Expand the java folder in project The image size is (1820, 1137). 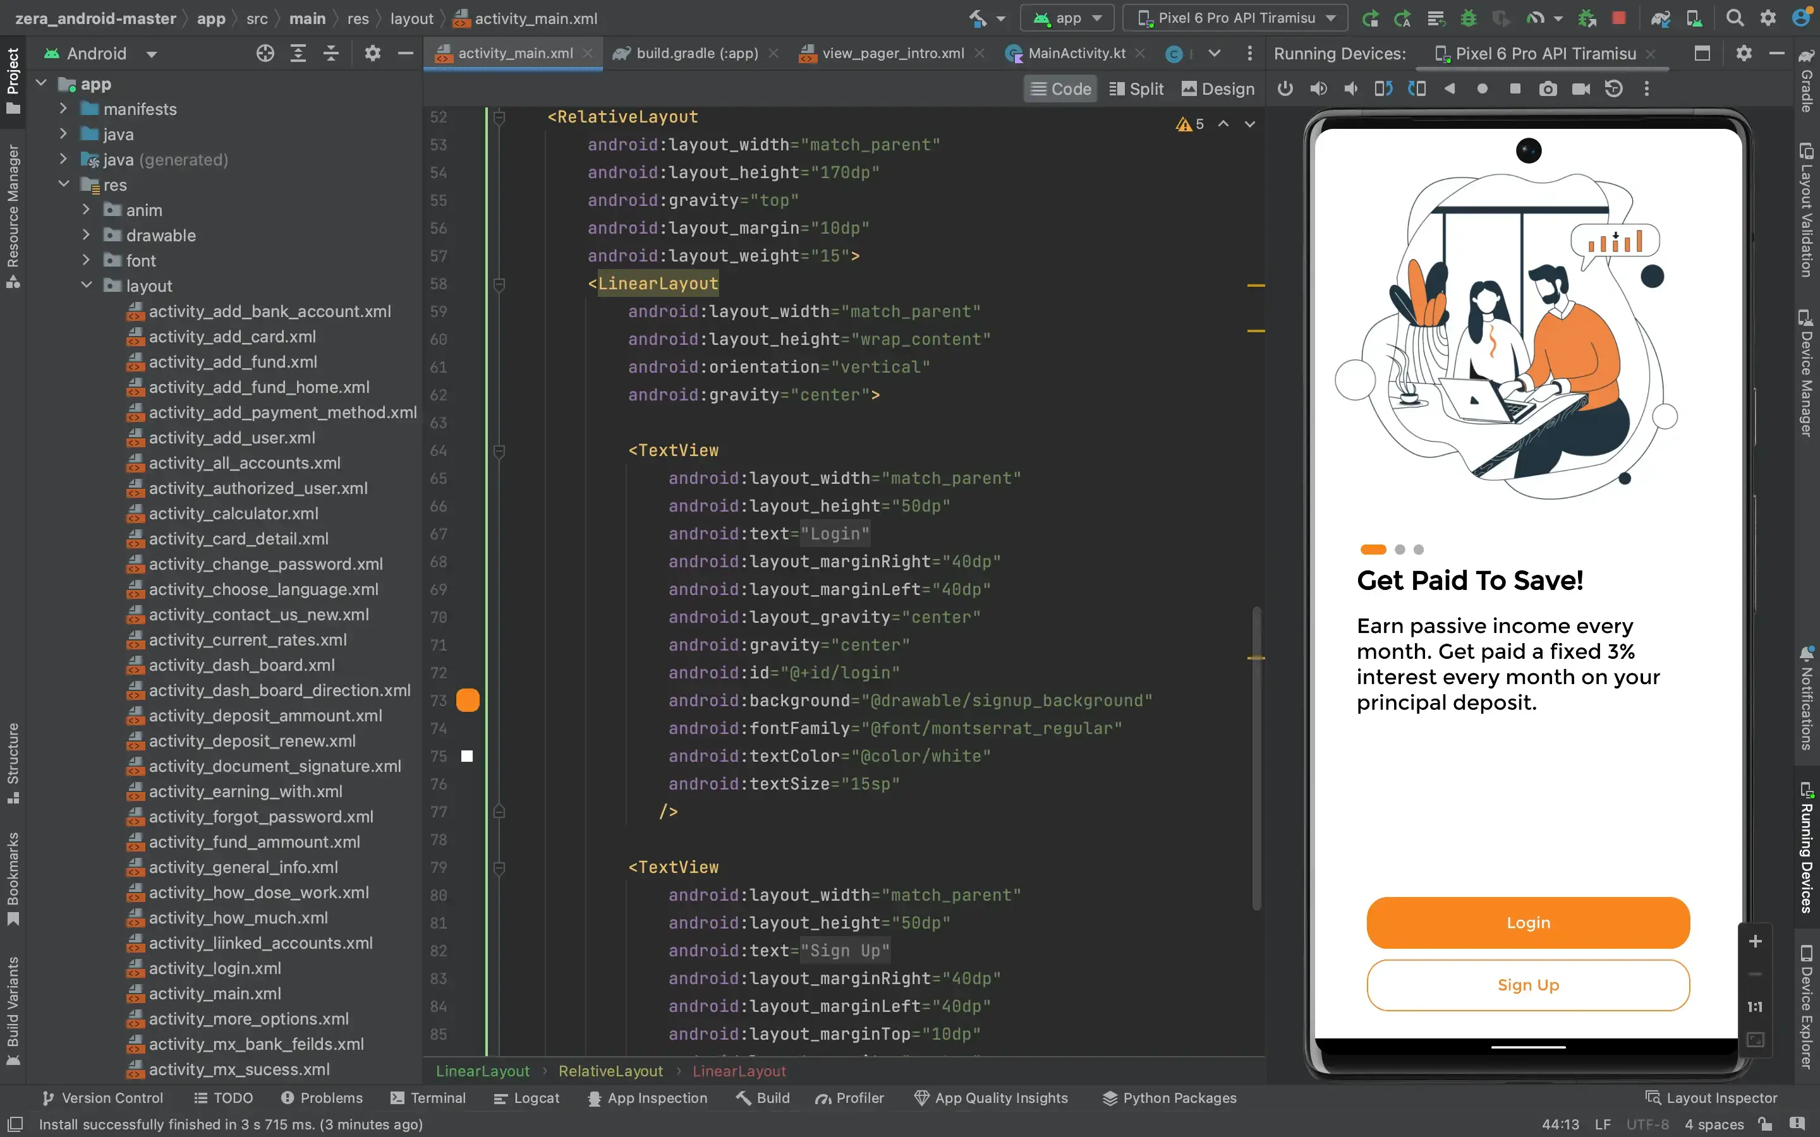[63, 134]
